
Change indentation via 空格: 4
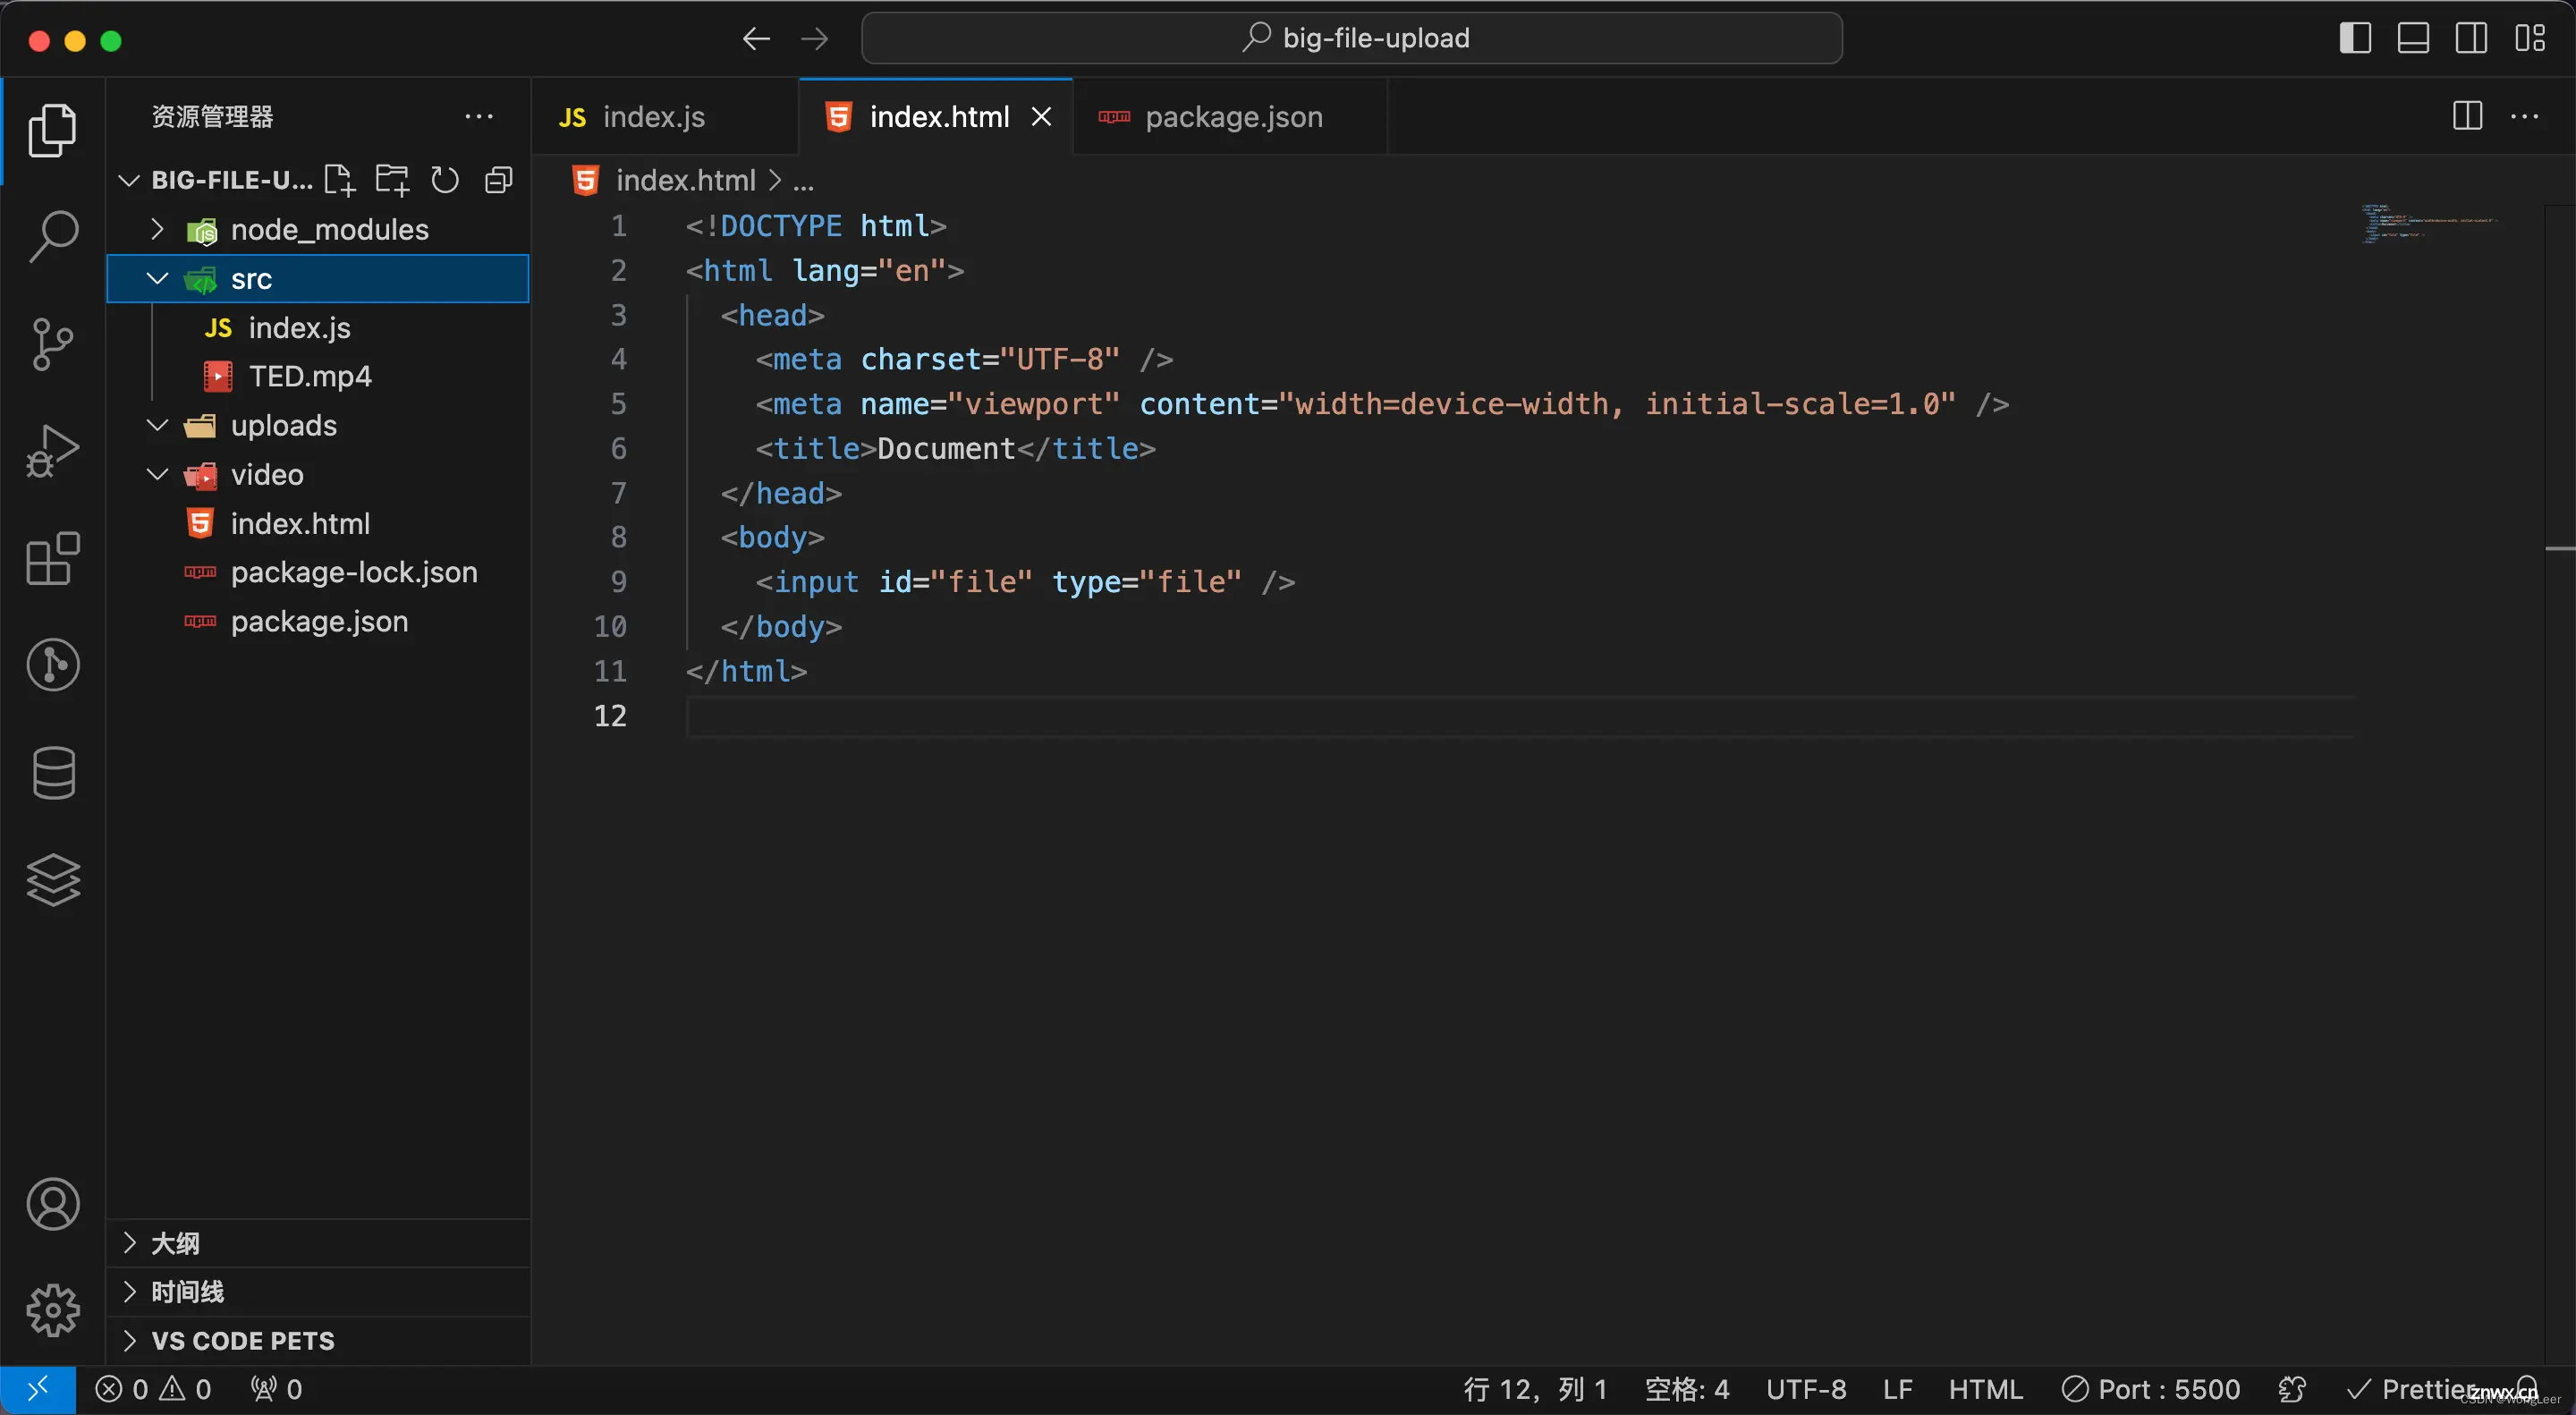(1687, 1389)
